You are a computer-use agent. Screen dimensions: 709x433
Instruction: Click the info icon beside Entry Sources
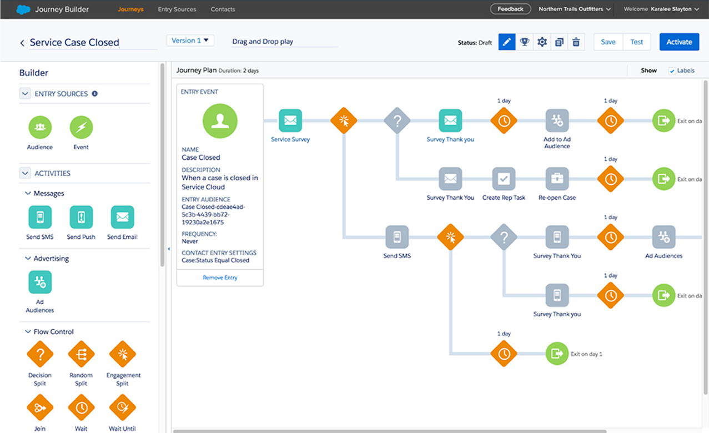pyautogui.click(x=94, y=94)
